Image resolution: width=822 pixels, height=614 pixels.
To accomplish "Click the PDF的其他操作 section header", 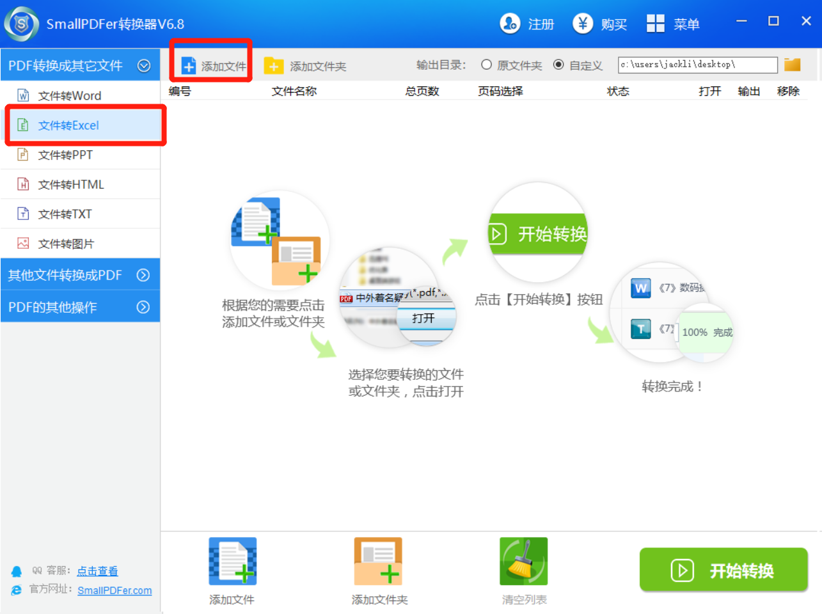I will [81, 307].
